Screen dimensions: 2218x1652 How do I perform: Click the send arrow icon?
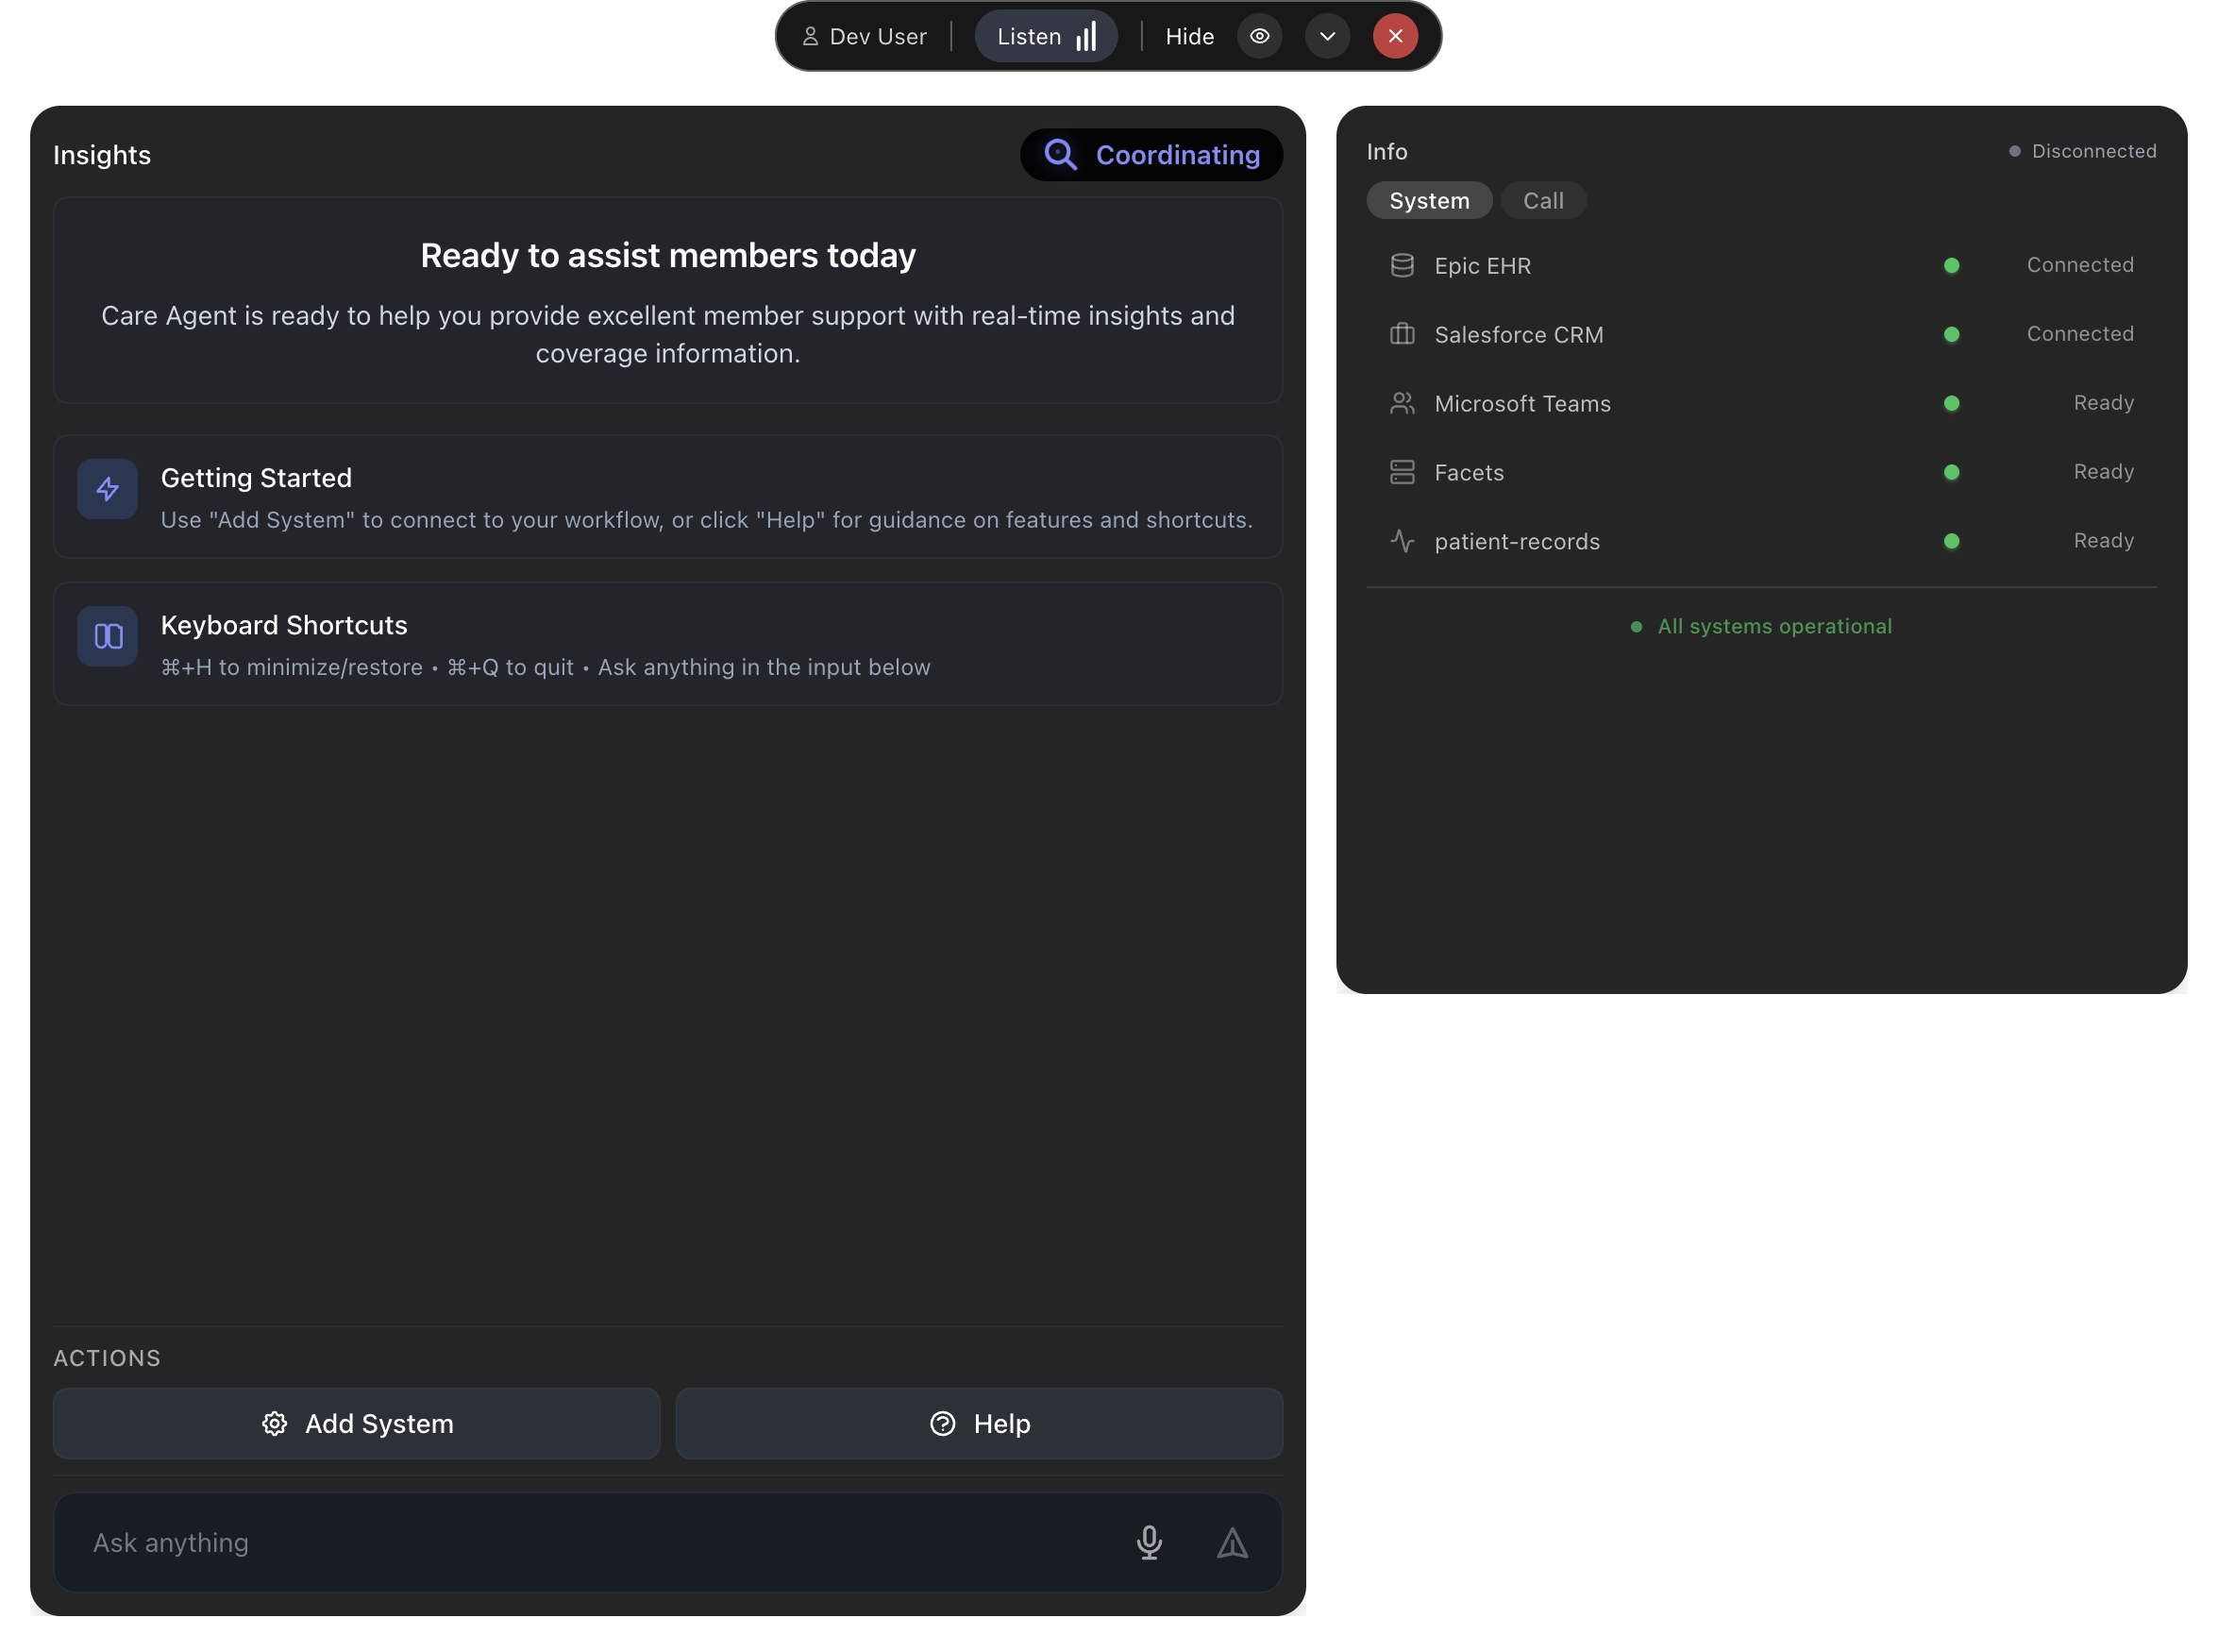click(1232, 1542)
